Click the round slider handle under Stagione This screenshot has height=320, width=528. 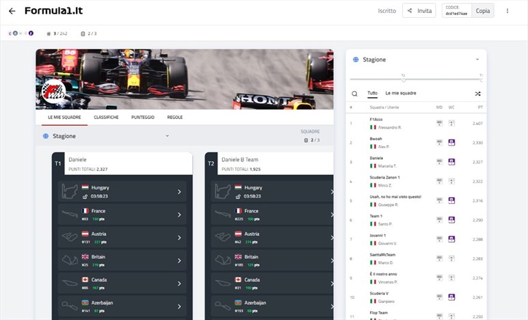click(x=404, y=79)
